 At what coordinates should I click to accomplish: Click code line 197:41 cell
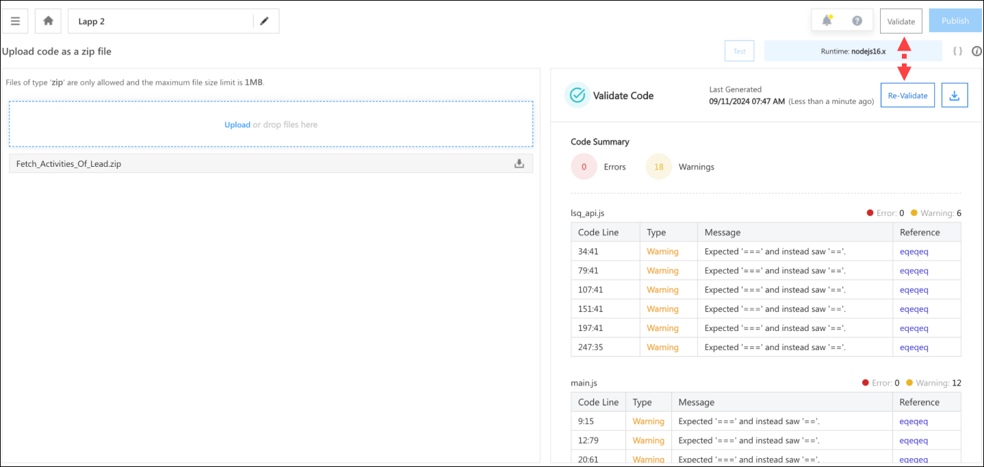click(x=606, y=328)
